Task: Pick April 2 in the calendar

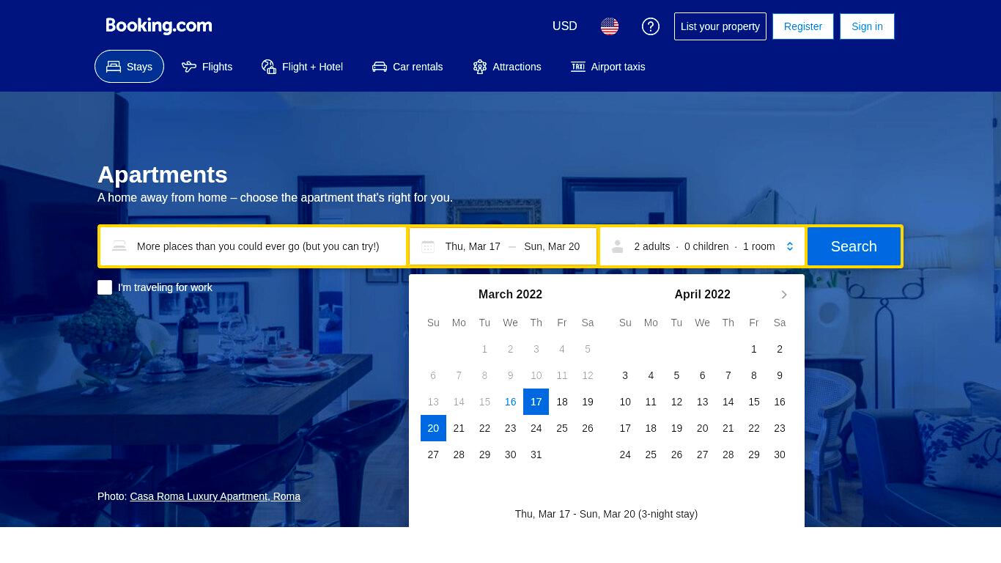Action: click(x=780, y=349)
